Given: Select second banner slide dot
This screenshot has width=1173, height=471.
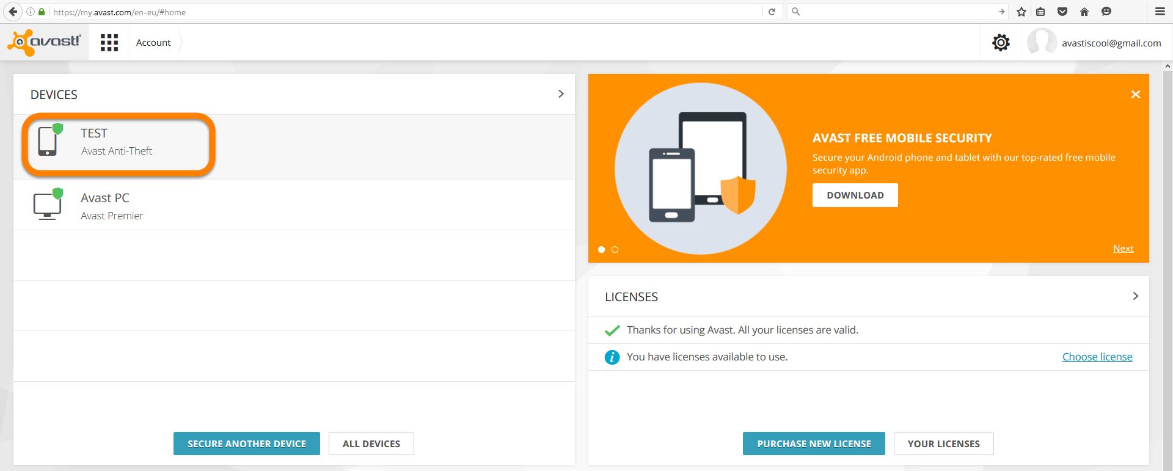Looking at the screenshot, I should tap(615, 249).
